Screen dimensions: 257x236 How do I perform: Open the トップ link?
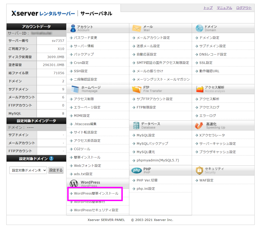click(x=208, y=8)
